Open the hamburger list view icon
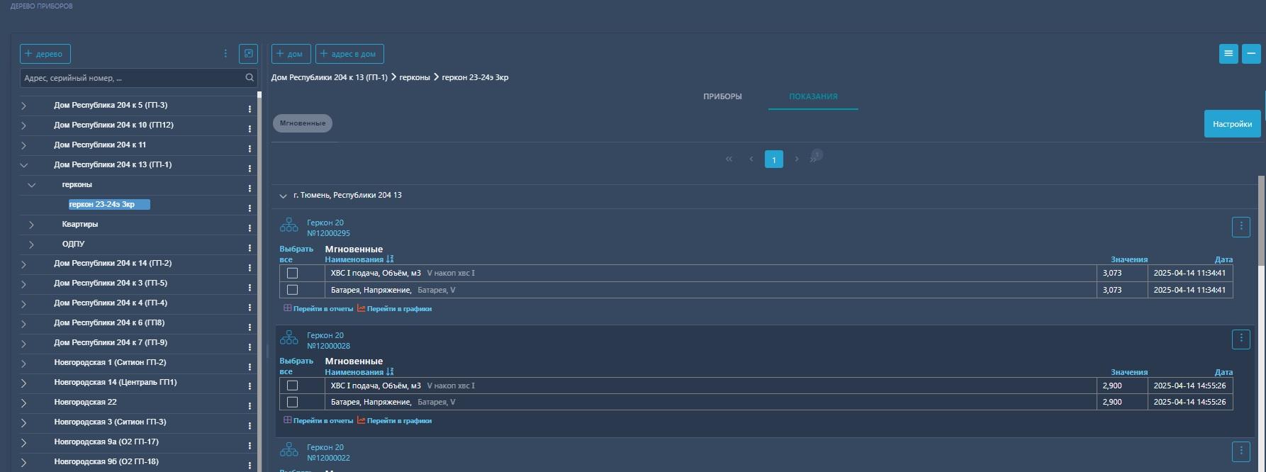 tap(1228, 54)
